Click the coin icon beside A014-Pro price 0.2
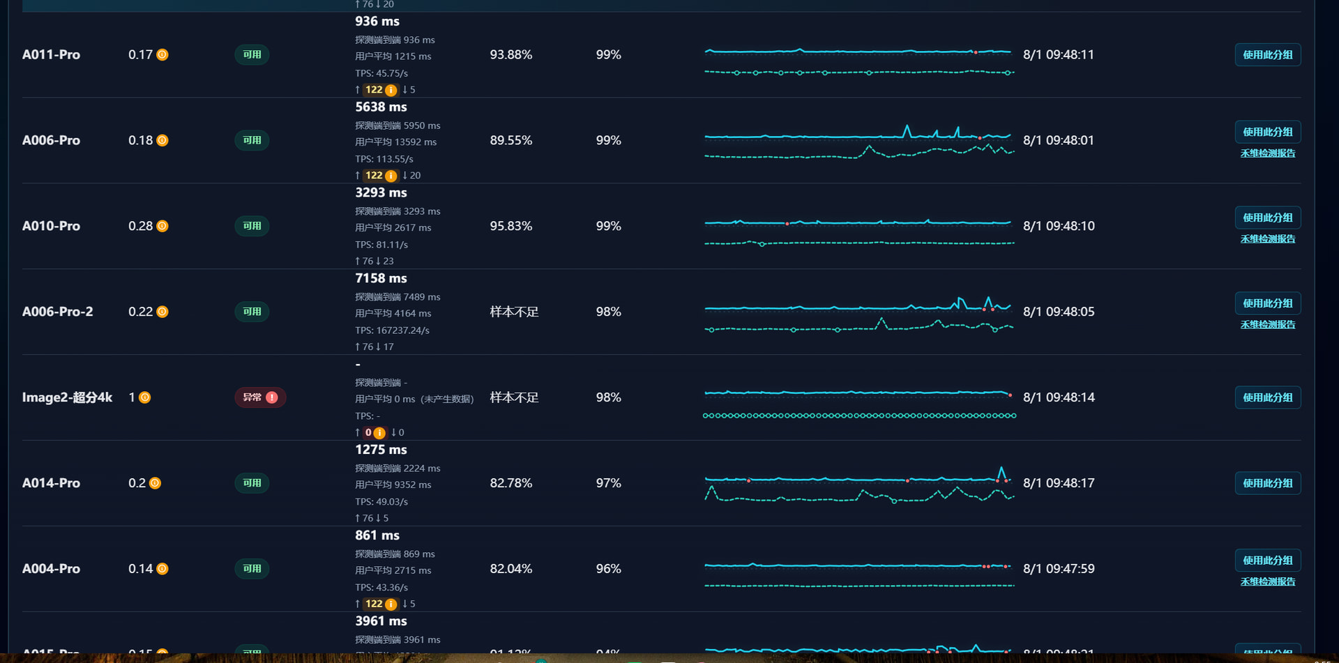 [155, 483]
